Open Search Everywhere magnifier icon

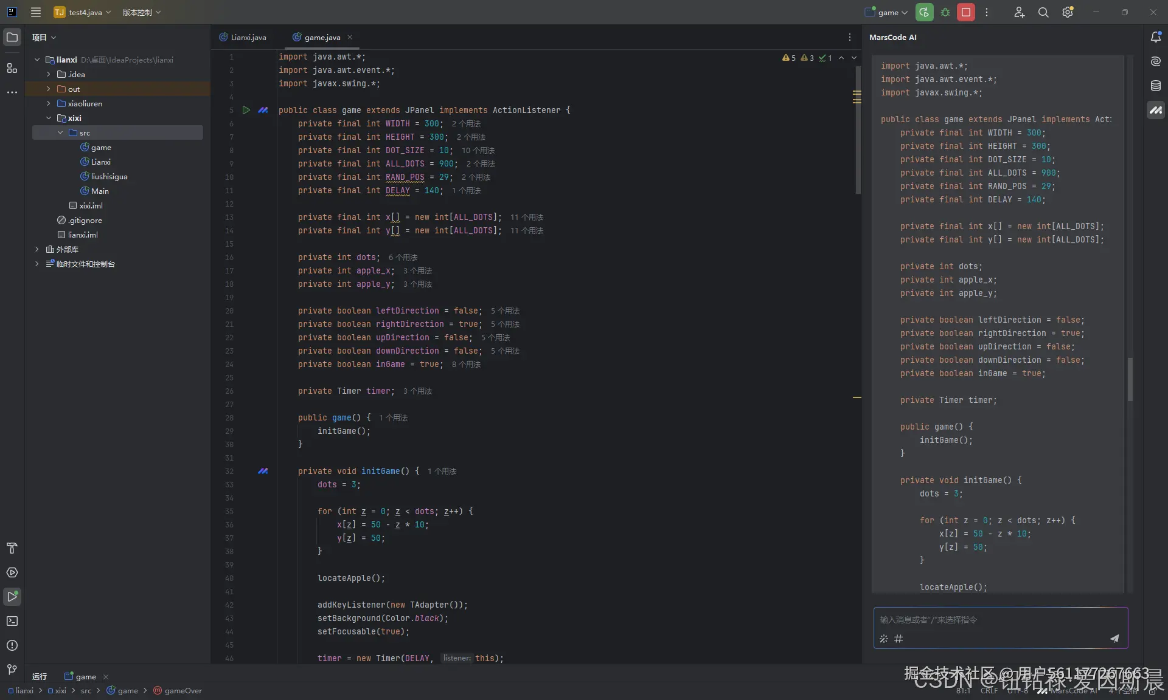tap(1043, 12)
